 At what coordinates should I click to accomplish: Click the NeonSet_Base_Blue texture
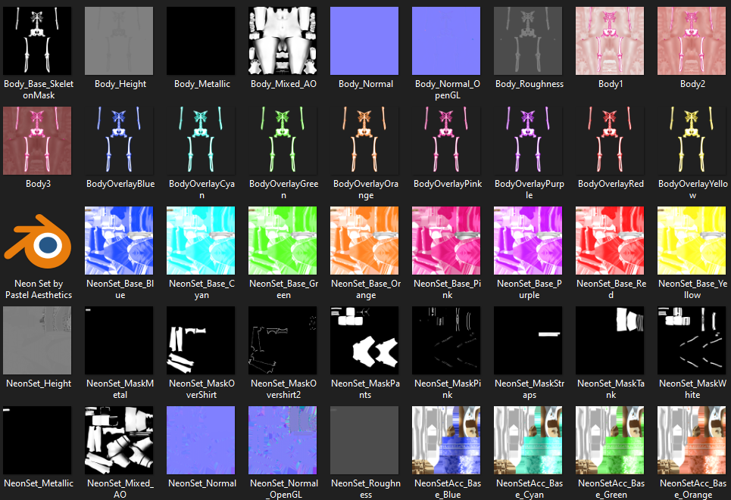click(119, 241)
